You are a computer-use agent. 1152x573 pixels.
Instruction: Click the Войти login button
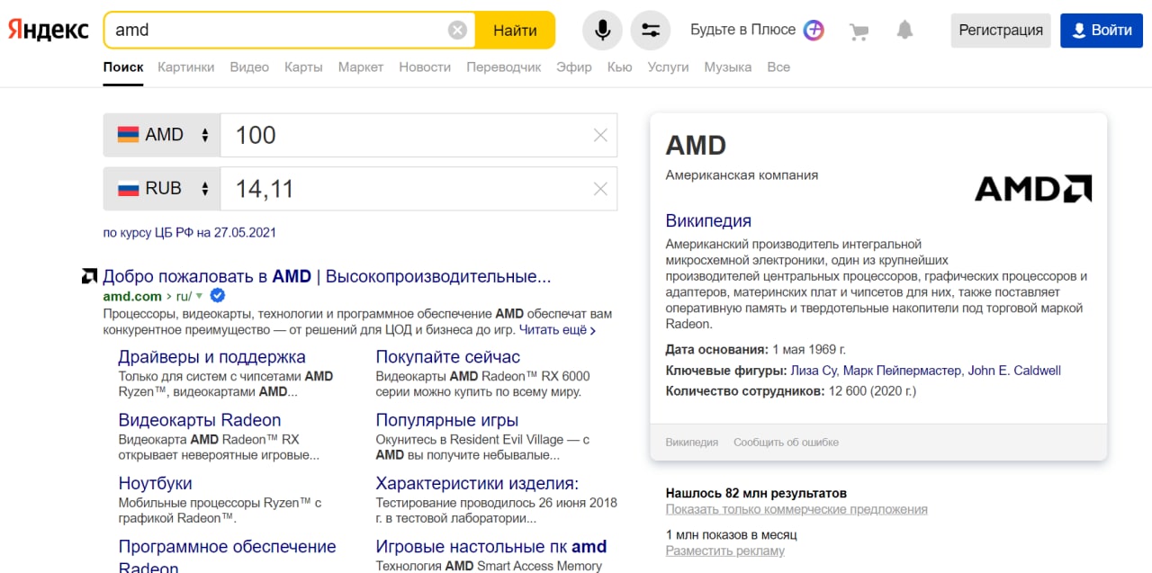click(1101, 31)
